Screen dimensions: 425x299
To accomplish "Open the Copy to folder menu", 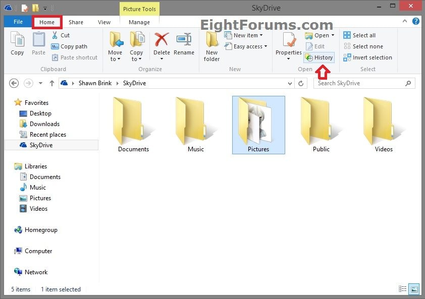I will click(136, 46).
